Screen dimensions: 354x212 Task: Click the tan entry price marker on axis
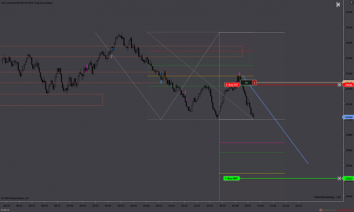click(348, 82)
